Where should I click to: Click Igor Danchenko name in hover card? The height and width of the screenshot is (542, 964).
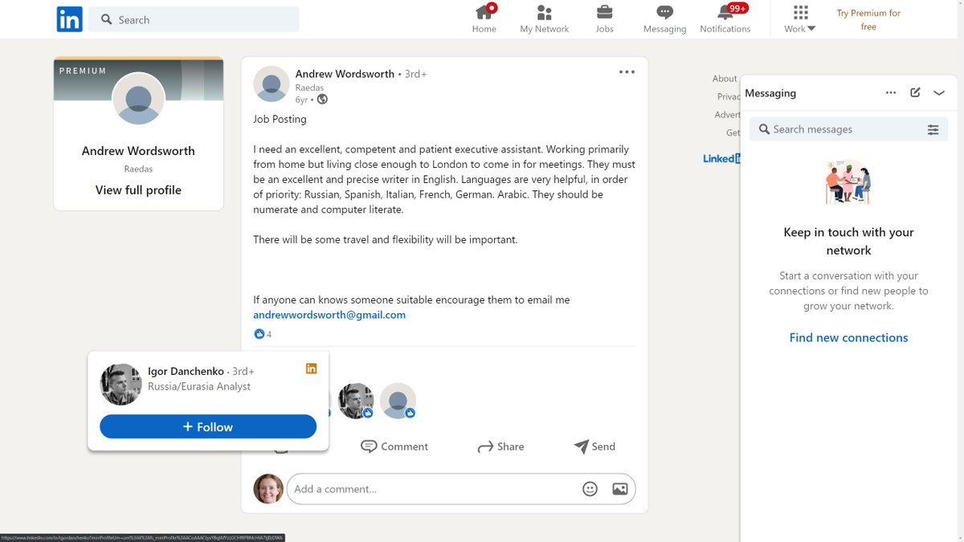(186, 371)
